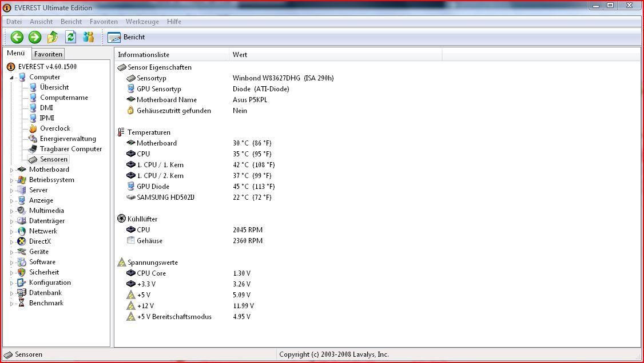
Task: Expand the DirectX tree node
Action: point(11,242)
